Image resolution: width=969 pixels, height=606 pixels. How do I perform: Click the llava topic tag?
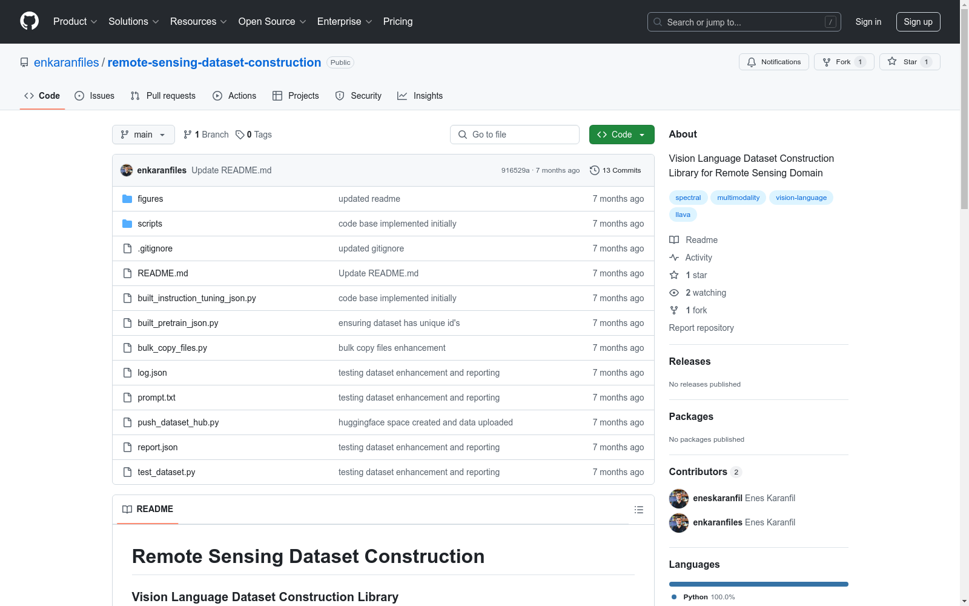[683, 215]
